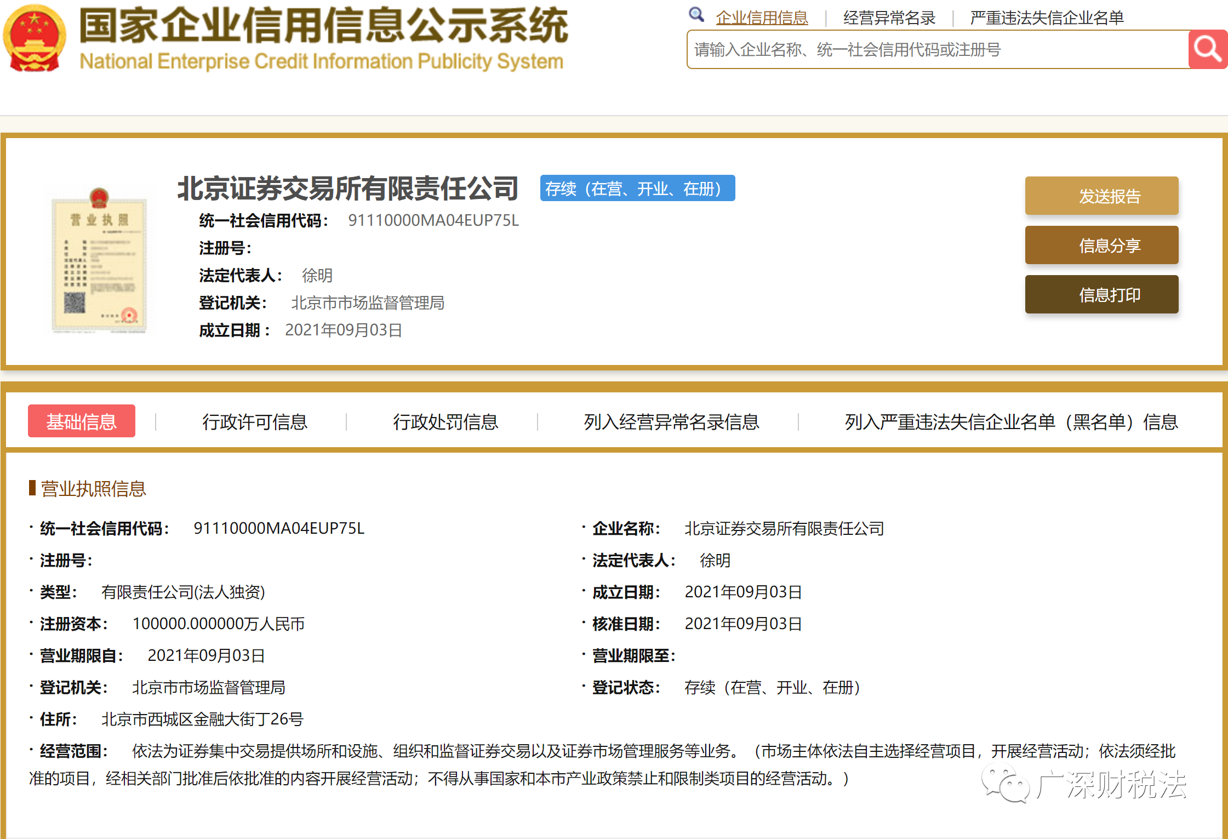The image size is (1228, 839).
Task: Click the 营业执照信息 section heading
Action: pyautogui.click(x=93, y=488)
